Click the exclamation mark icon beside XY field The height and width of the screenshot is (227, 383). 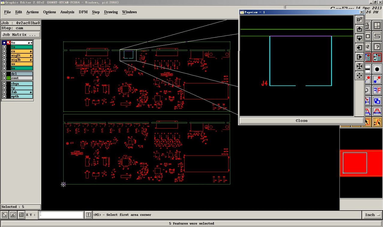88,215
